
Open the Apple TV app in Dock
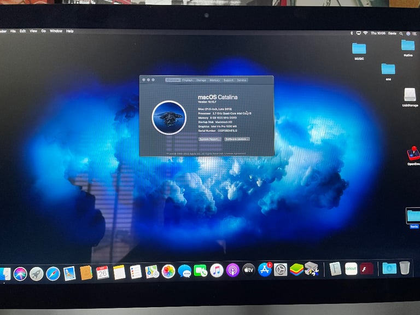pos(249,270)
